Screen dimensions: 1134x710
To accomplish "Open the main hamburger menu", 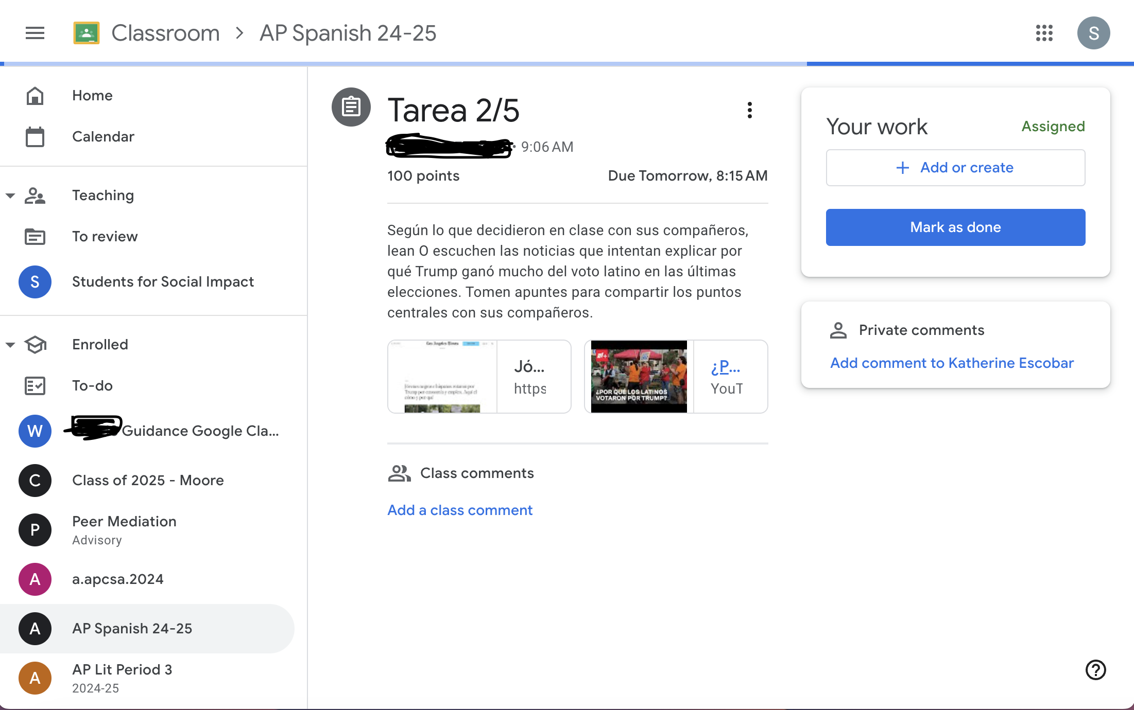I will coord(35,33).
